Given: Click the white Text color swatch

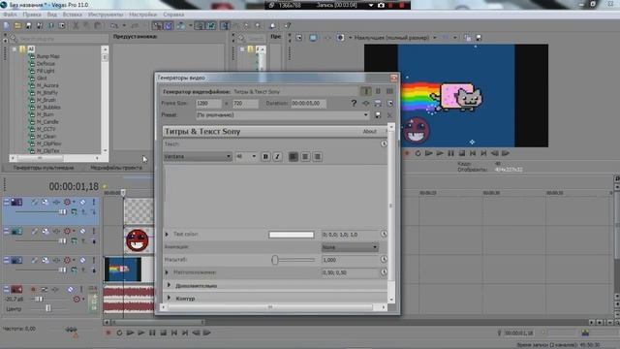Looking at the screenshot, I should coord(292,235).
